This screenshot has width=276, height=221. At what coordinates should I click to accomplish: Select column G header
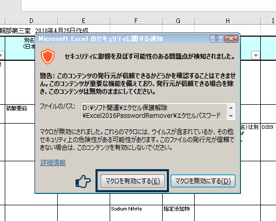click(x=178, y=21)
